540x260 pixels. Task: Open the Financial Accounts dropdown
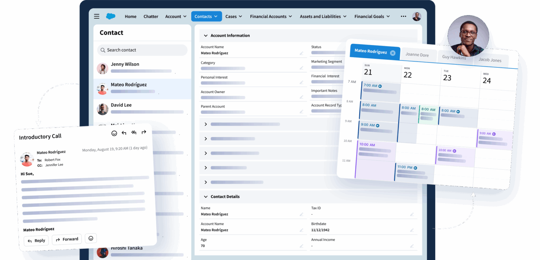[290, 16]
